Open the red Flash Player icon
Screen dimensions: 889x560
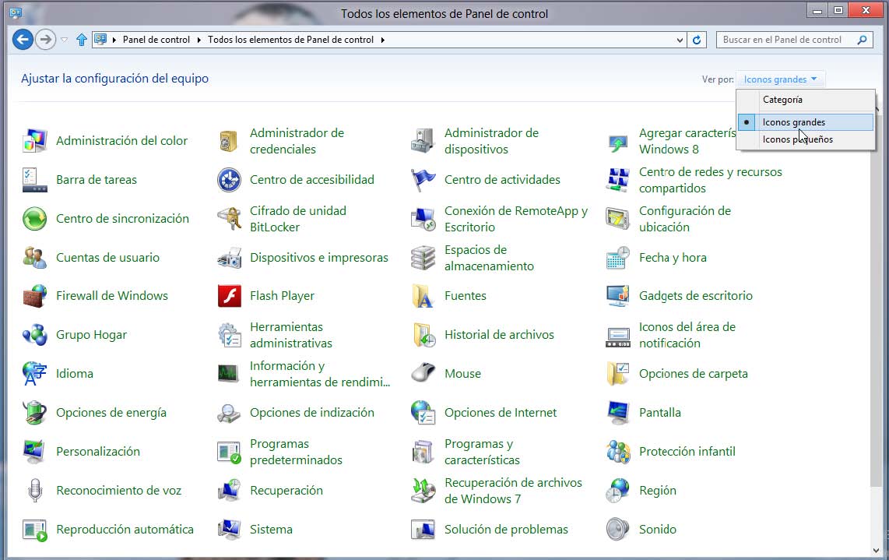pos(229,296)
